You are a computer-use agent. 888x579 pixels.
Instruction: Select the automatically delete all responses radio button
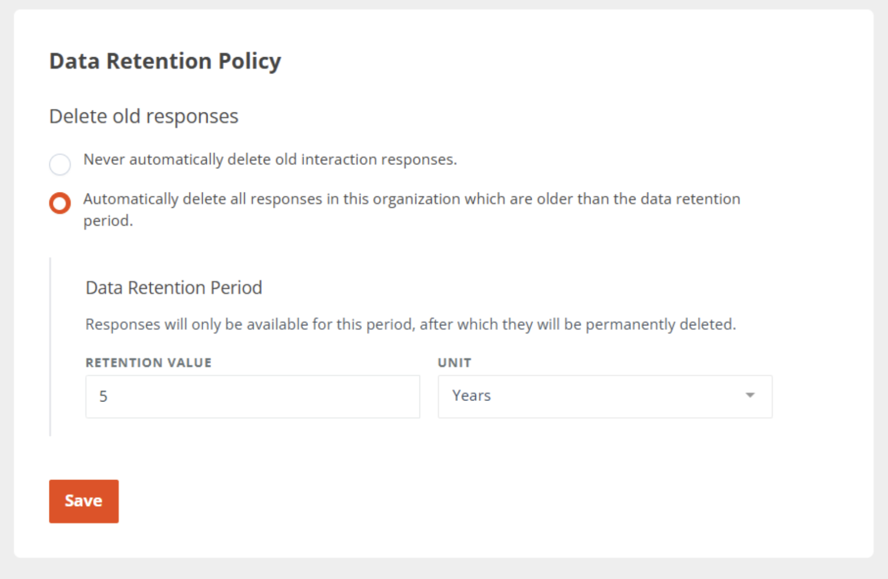[x=60, y=203]
